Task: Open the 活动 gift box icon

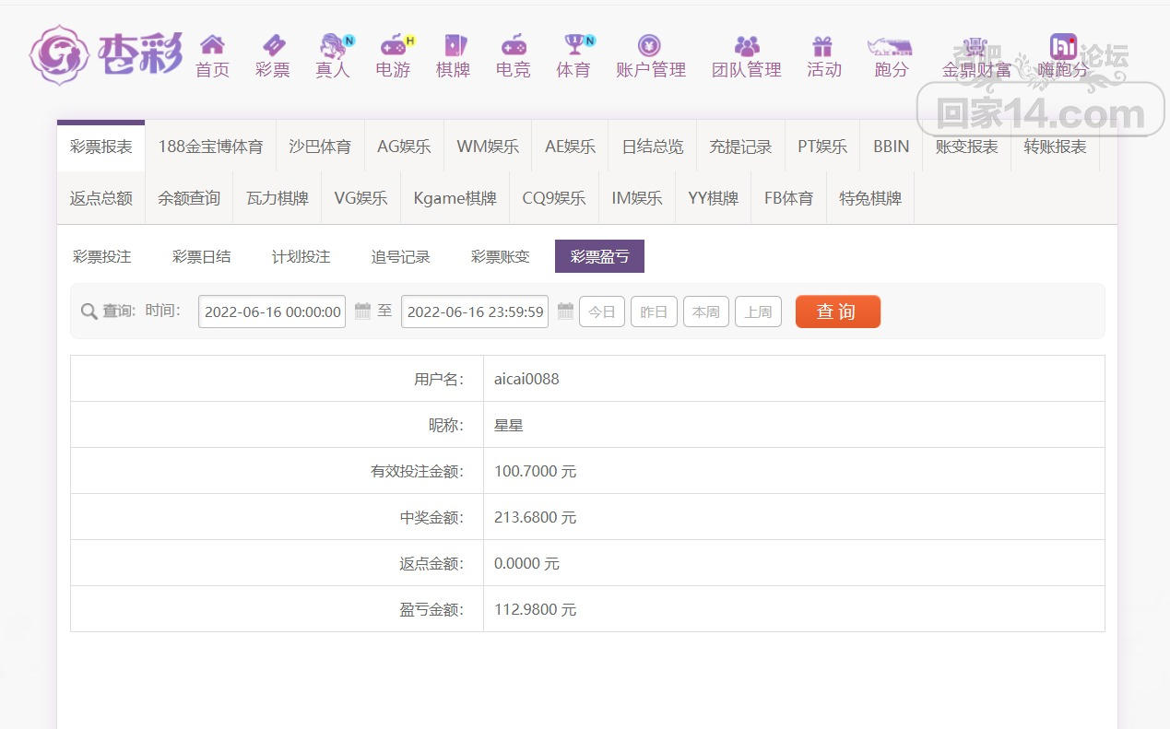Action: point(822,45)
